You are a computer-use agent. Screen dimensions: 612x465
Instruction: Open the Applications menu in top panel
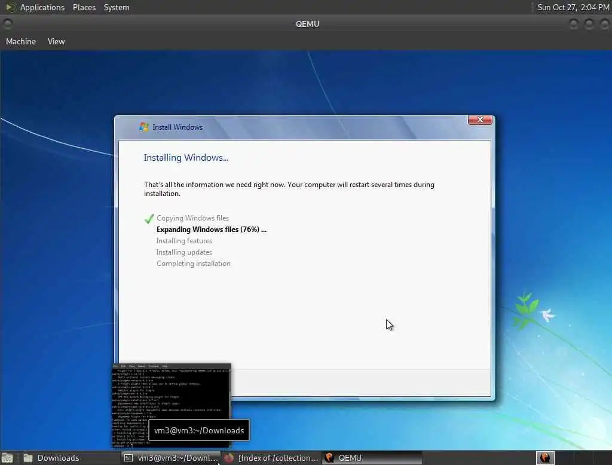pos(42,7)
